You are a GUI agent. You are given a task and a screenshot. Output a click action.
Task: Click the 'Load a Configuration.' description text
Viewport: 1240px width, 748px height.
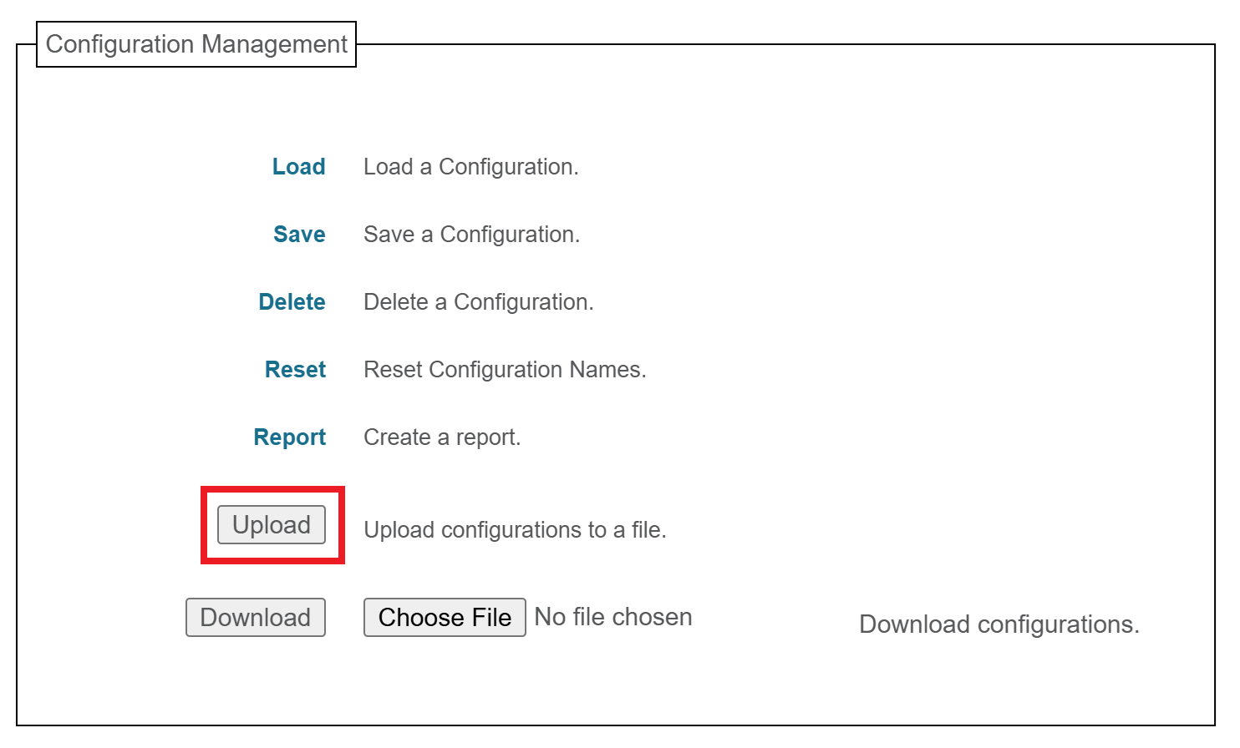tap(471, 167)
